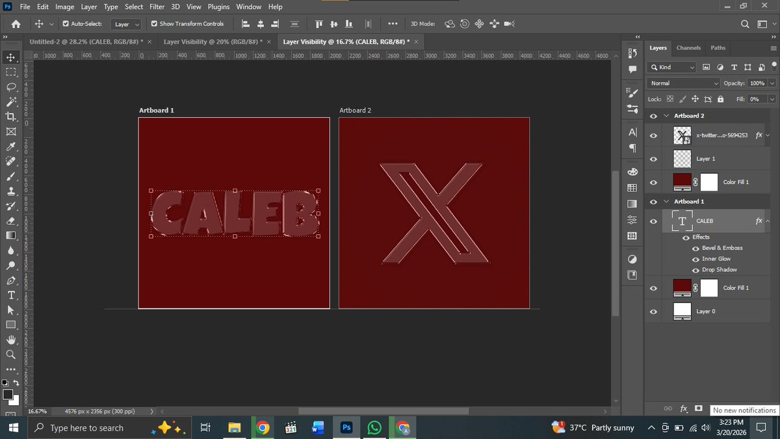Collapse effects on the CALEB layer
This screenshot has width=780, height=439.
pyautogui.click(x=768, y=221)
